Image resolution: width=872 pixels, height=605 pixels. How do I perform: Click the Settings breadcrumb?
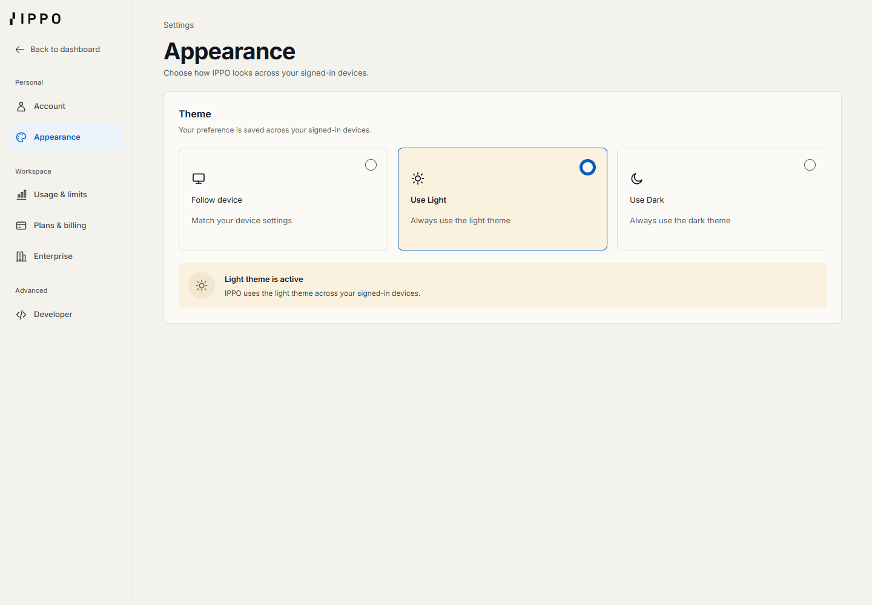coord(179,25)
